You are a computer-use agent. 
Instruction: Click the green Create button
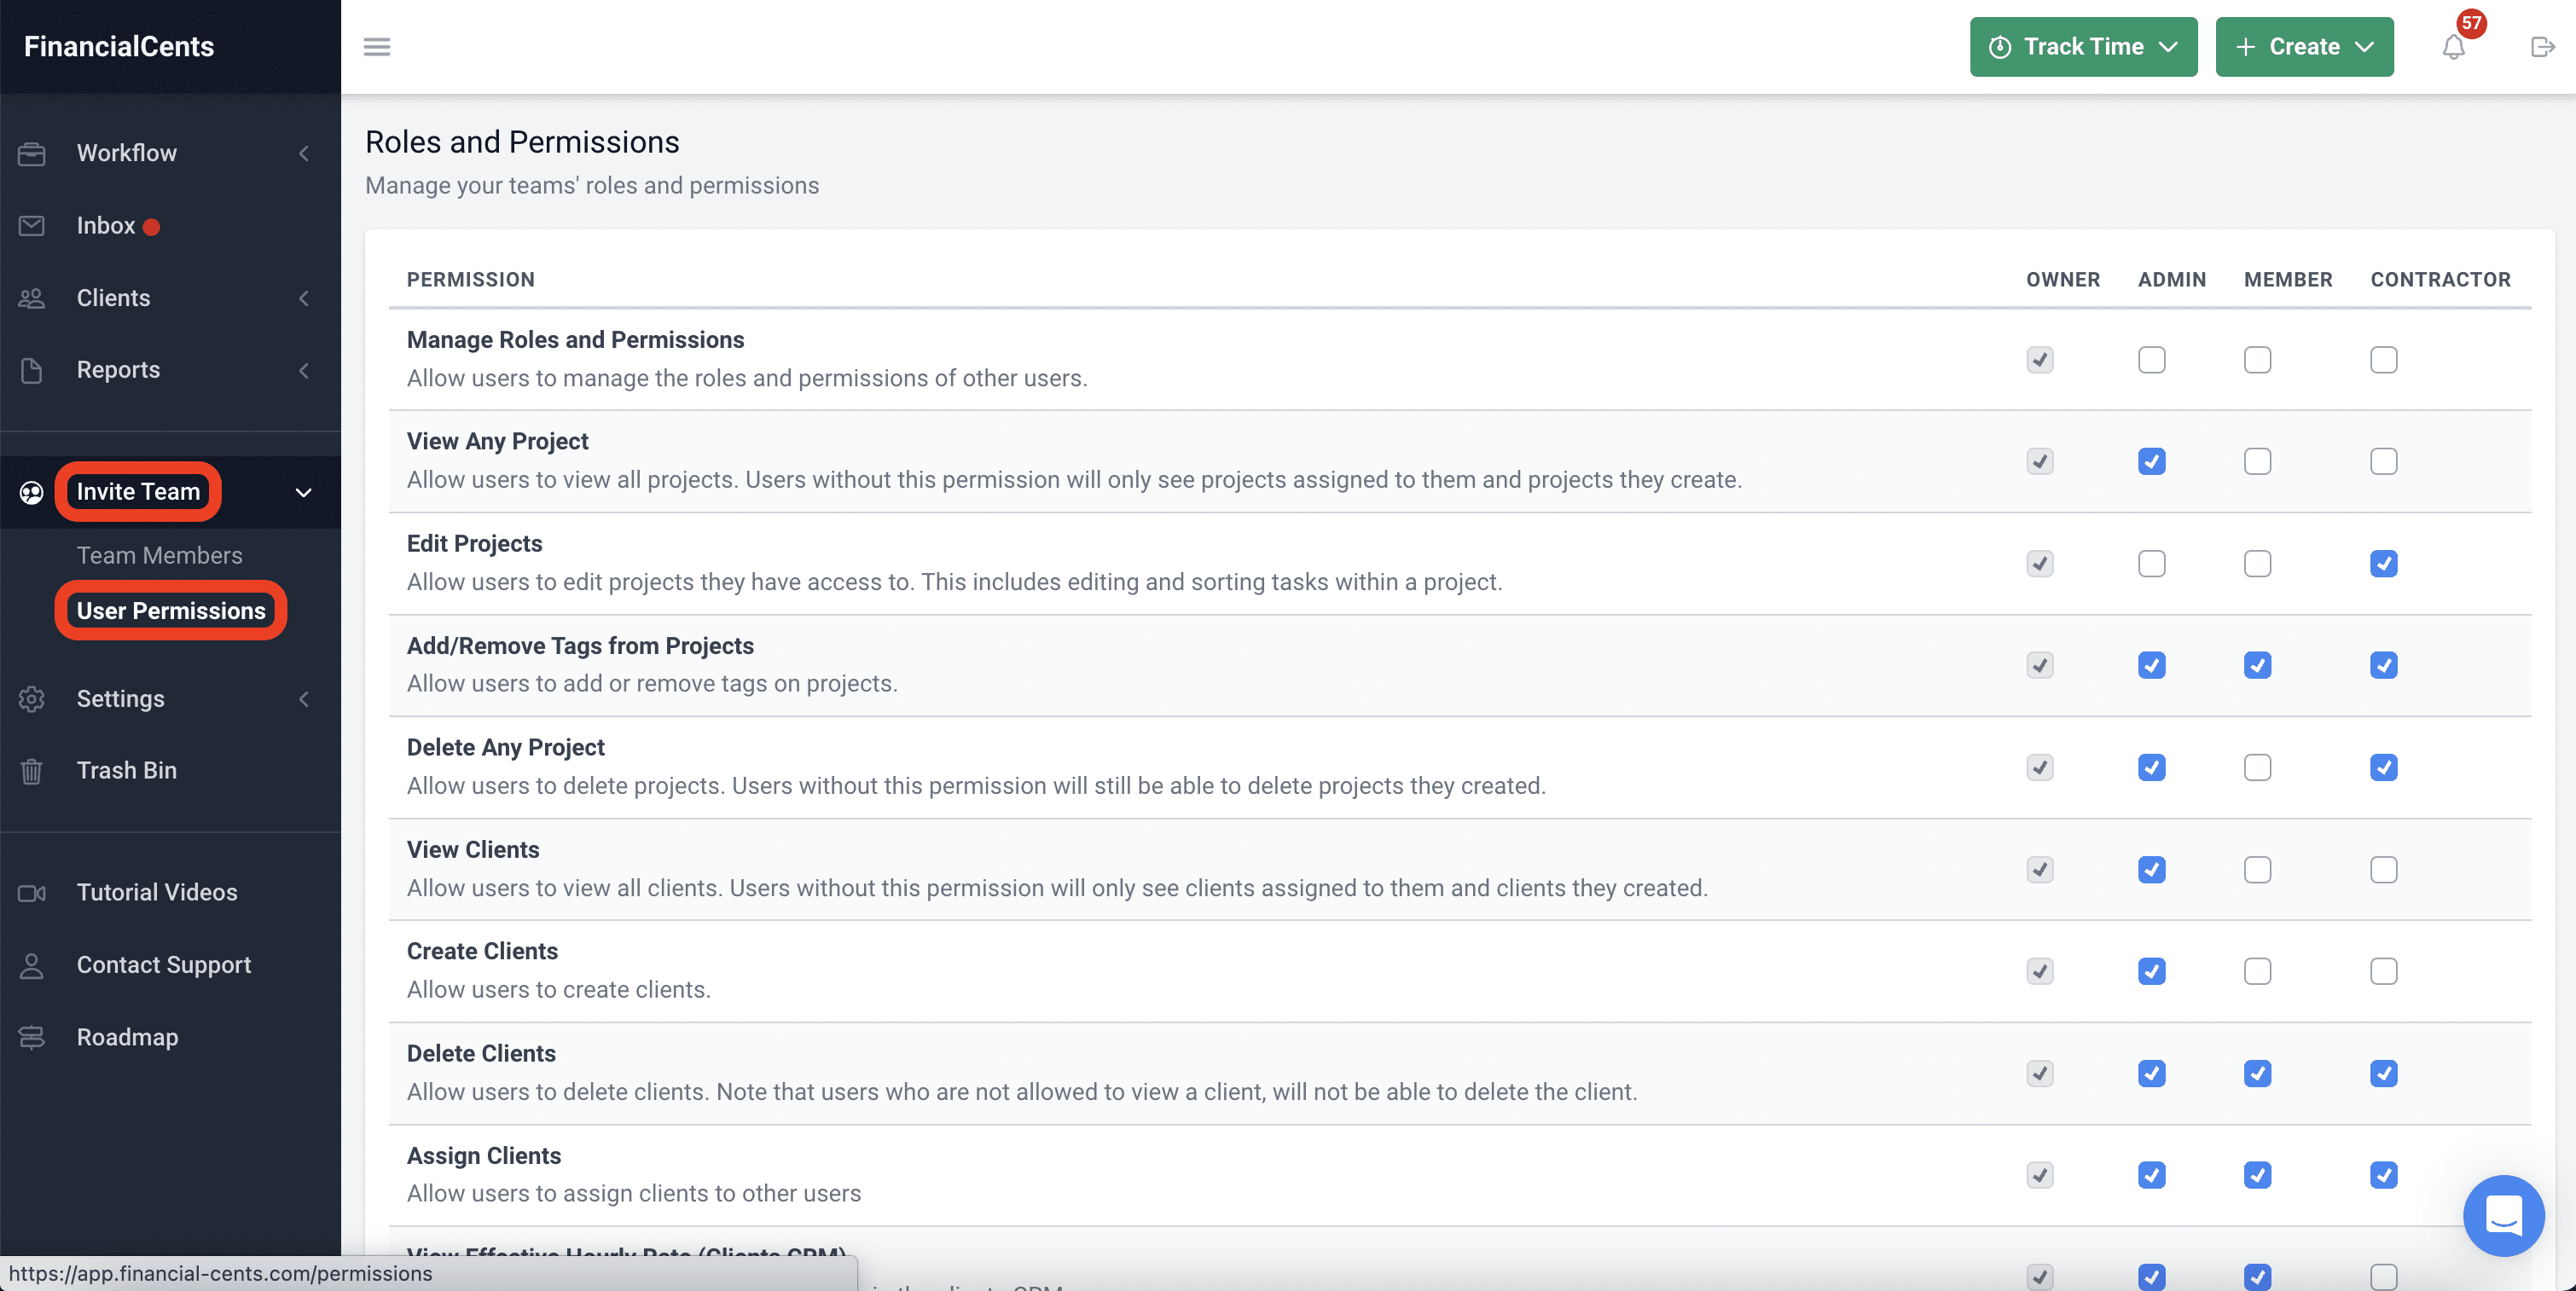2304,47
